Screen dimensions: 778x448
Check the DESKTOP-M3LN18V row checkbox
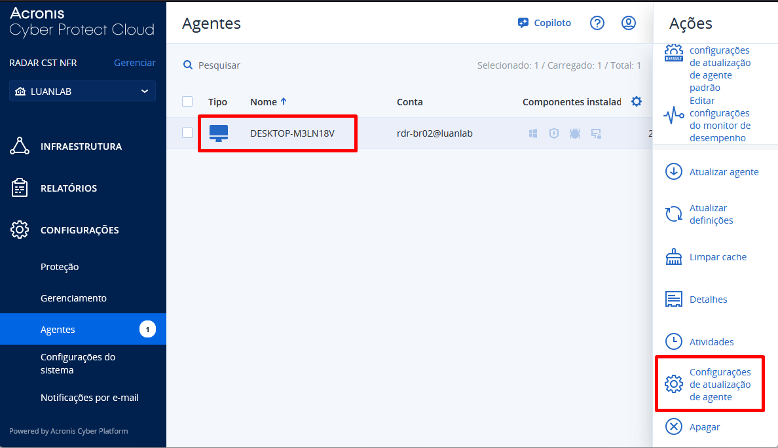187,133
